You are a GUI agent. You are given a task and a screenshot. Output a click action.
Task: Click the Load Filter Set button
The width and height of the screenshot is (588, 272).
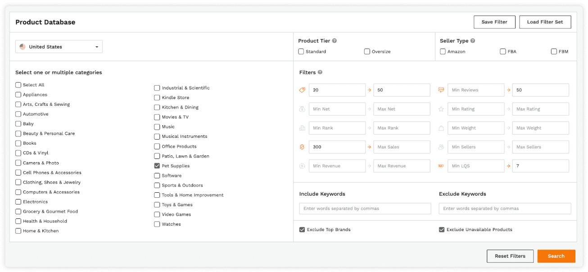(545, 22)
